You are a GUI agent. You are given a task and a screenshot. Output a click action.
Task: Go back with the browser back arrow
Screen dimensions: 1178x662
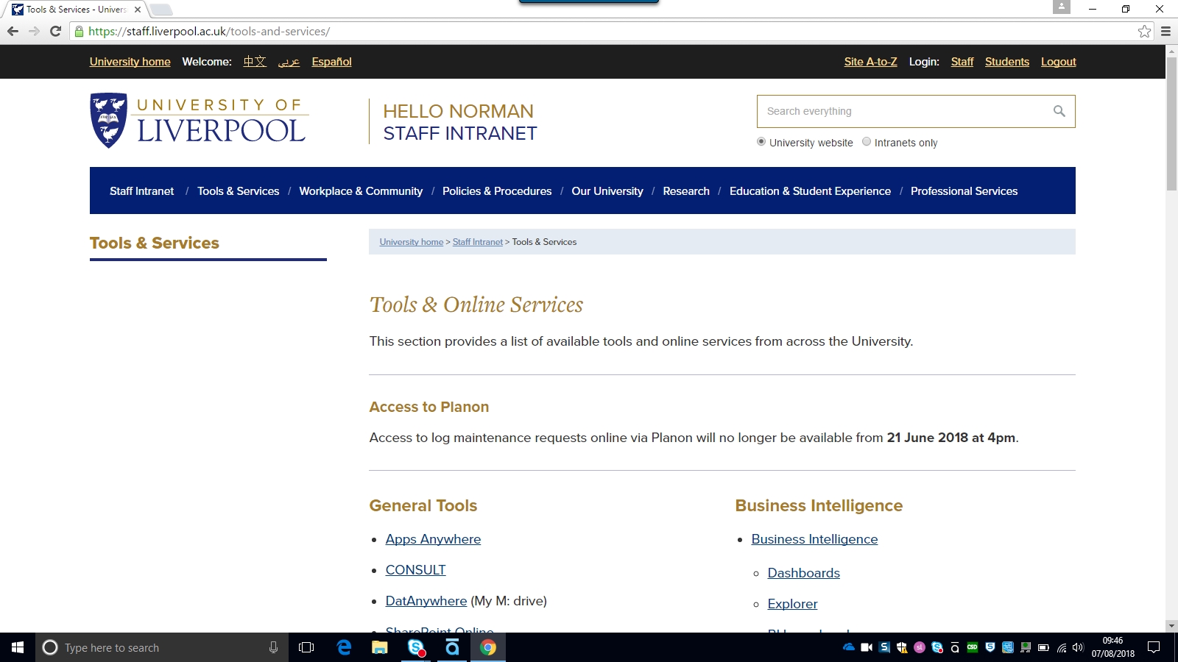tap(13, 31)
